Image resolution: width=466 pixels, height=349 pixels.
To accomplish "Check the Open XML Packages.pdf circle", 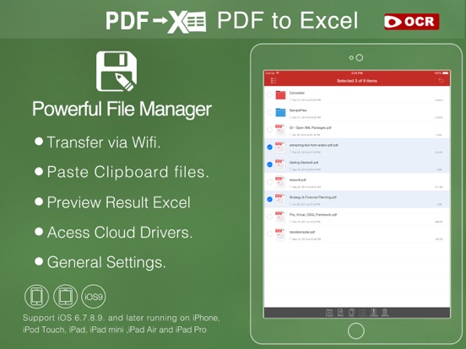I will click(x=269, y=130).
